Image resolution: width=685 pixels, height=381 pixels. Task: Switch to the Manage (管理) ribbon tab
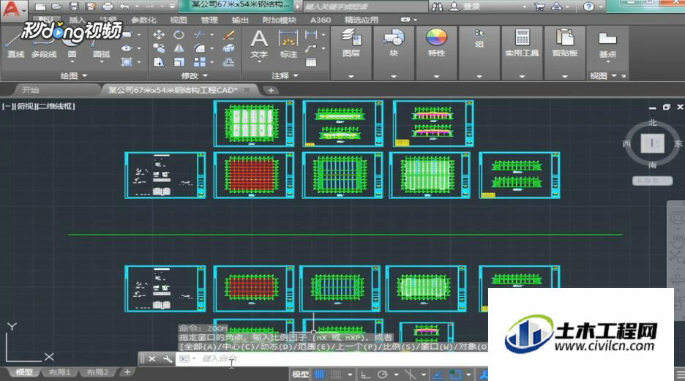click(209, 20)
